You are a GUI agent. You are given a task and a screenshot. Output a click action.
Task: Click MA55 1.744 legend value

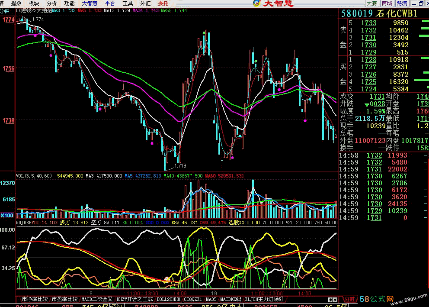tap(174, 11)
